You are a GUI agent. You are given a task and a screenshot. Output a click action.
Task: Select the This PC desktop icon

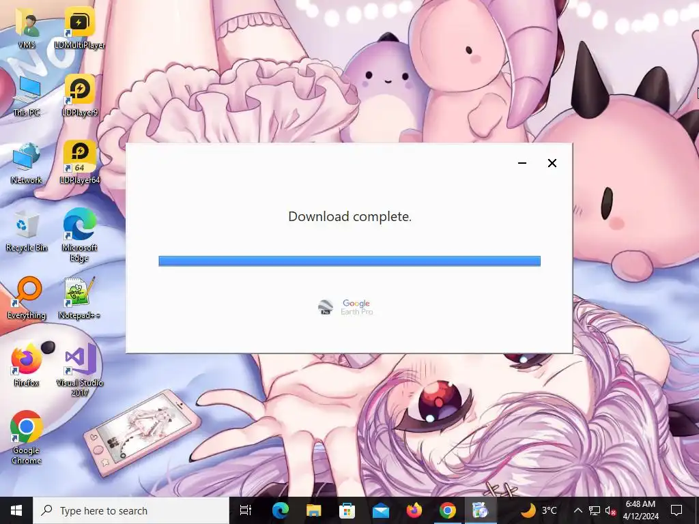tap(27, 96)
